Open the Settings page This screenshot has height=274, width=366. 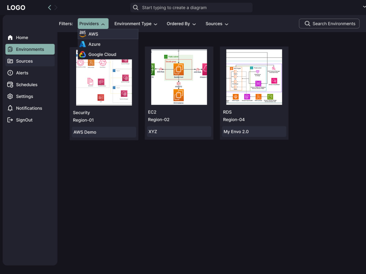point(30,96)
